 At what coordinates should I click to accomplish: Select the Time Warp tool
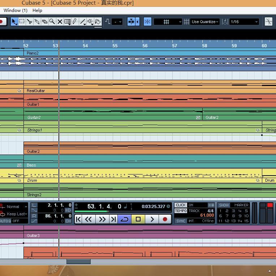click(68, 22)
